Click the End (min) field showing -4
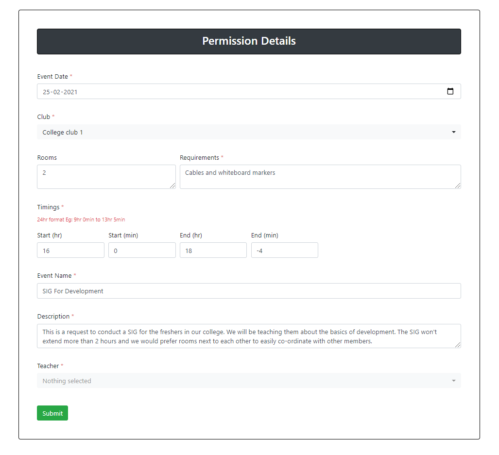Image resolution: width=499 pixels, height=455 pixels. tap(285, 250)
